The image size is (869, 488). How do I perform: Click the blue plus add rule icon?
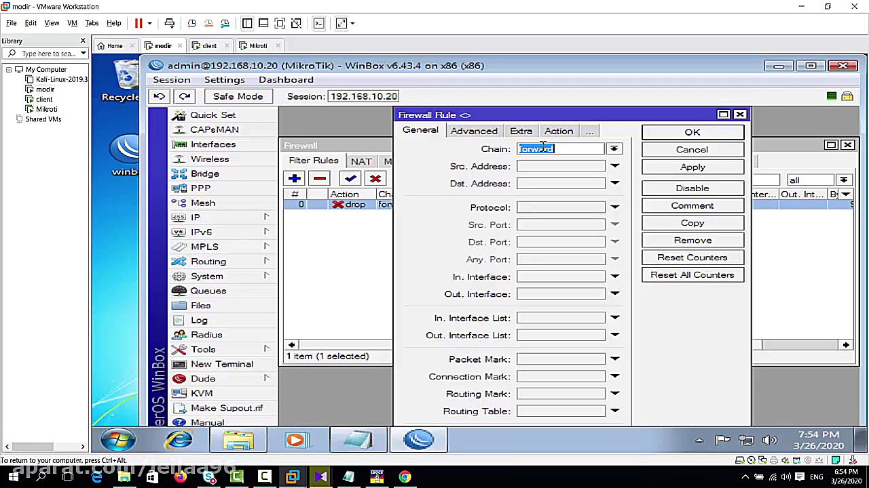point(294,178)
